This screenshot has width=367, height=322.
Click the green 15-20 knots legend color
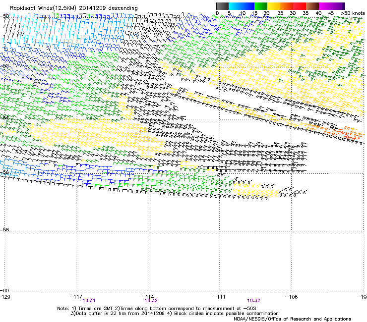[x=261, y=6]
